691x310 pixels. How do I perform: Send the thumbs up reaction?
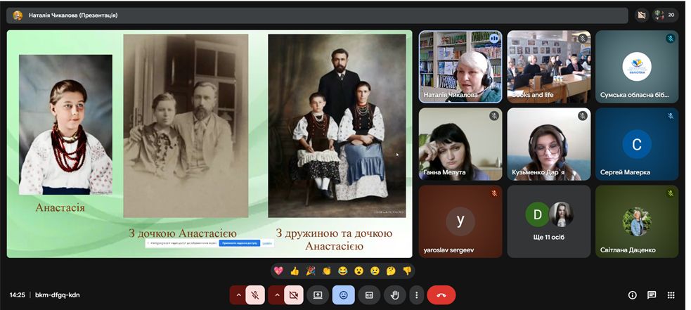point(295,271)
